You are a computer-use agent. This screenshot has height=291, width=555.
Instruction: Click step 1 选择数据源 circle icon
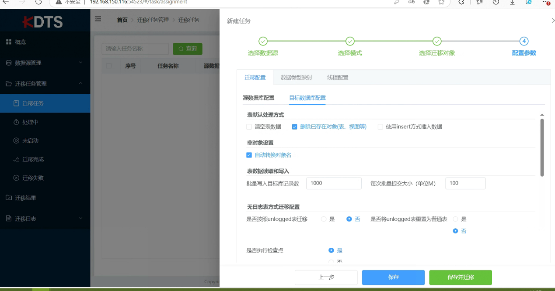point(263,41)
